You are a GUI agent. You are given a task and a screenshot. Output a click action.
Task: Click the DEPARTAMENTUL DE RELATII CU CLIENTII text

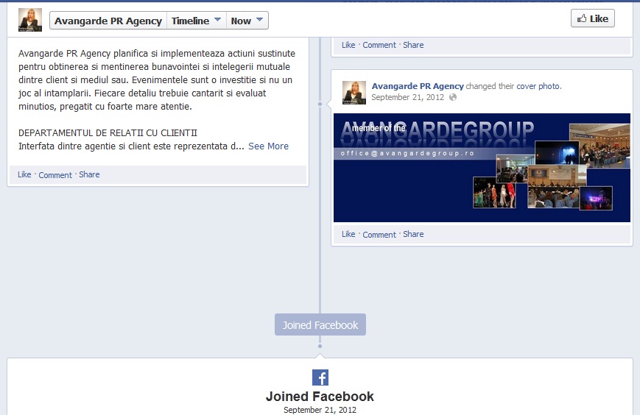point(108,133)
